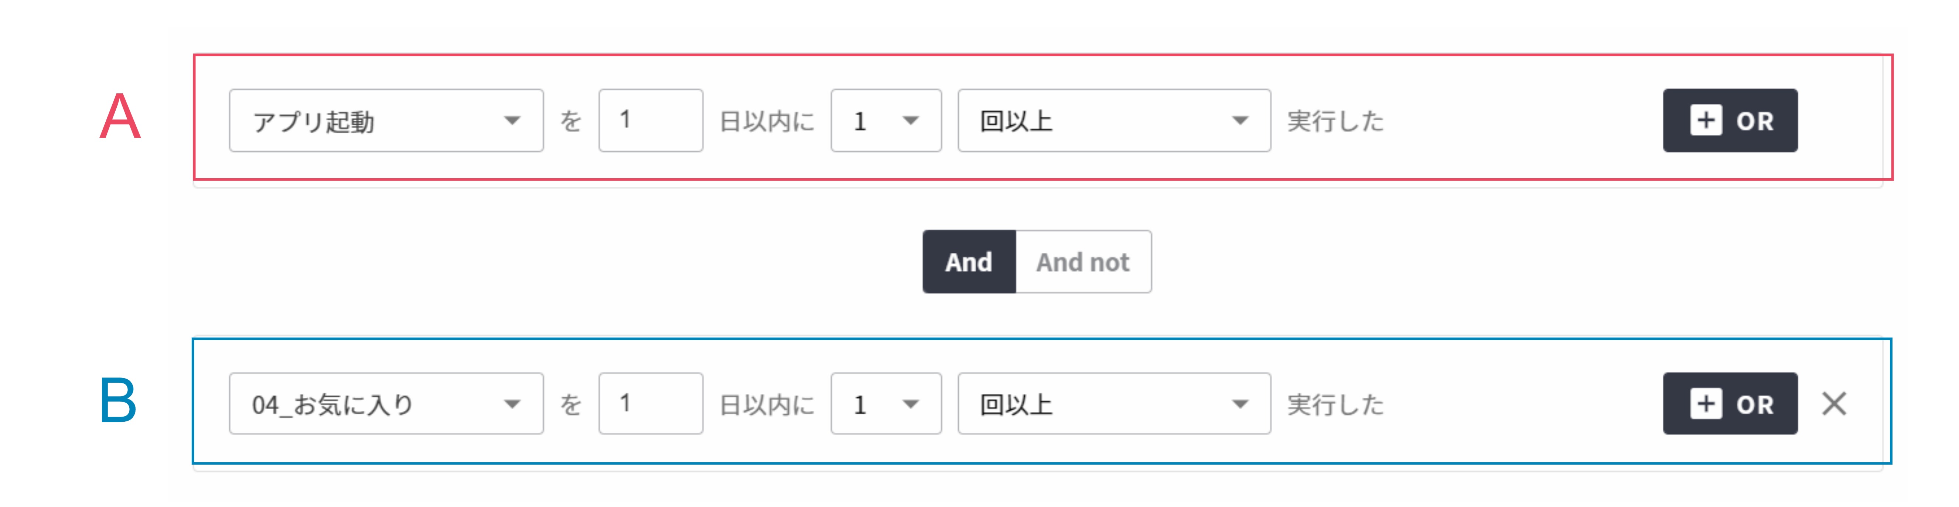Open row A's count dropdown showing 1
This screenshot has height=507, width=1959.
(x=886, y=120)
